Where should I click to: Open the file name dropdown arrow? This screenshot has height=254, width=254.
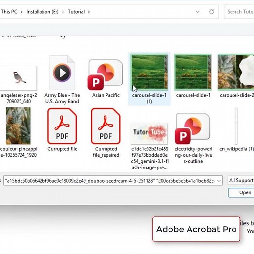click(219, 181)
